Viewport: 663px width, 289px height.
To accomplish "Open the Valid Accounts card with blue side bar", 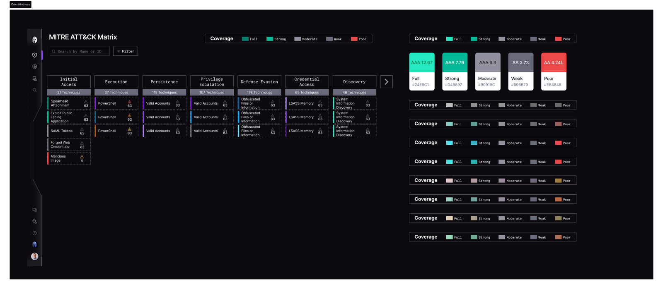I will click(212, 117).
